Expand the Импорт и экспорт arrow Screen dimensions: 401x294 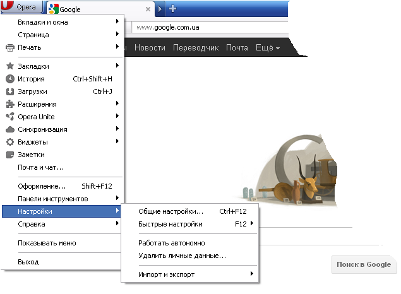pyautogui.click(x=252, y=274)
